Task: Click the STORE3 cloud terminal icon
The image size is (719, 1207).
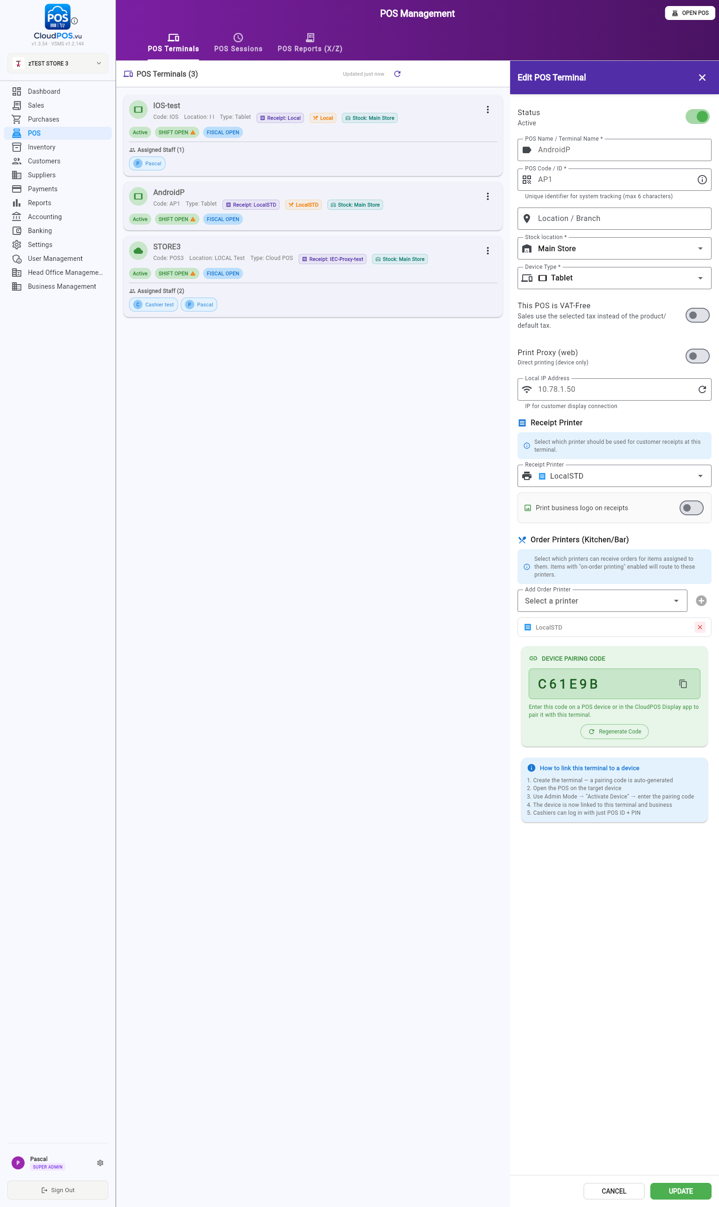Action: point(138,251)
